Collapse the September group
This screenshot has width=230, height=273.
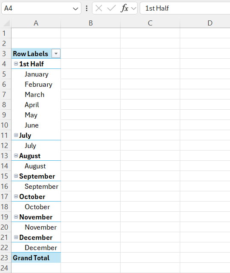[x=16, y=176]
